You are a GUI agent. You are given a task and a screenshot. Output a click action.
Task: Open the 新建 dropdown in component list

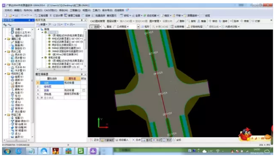click(42, 24)
